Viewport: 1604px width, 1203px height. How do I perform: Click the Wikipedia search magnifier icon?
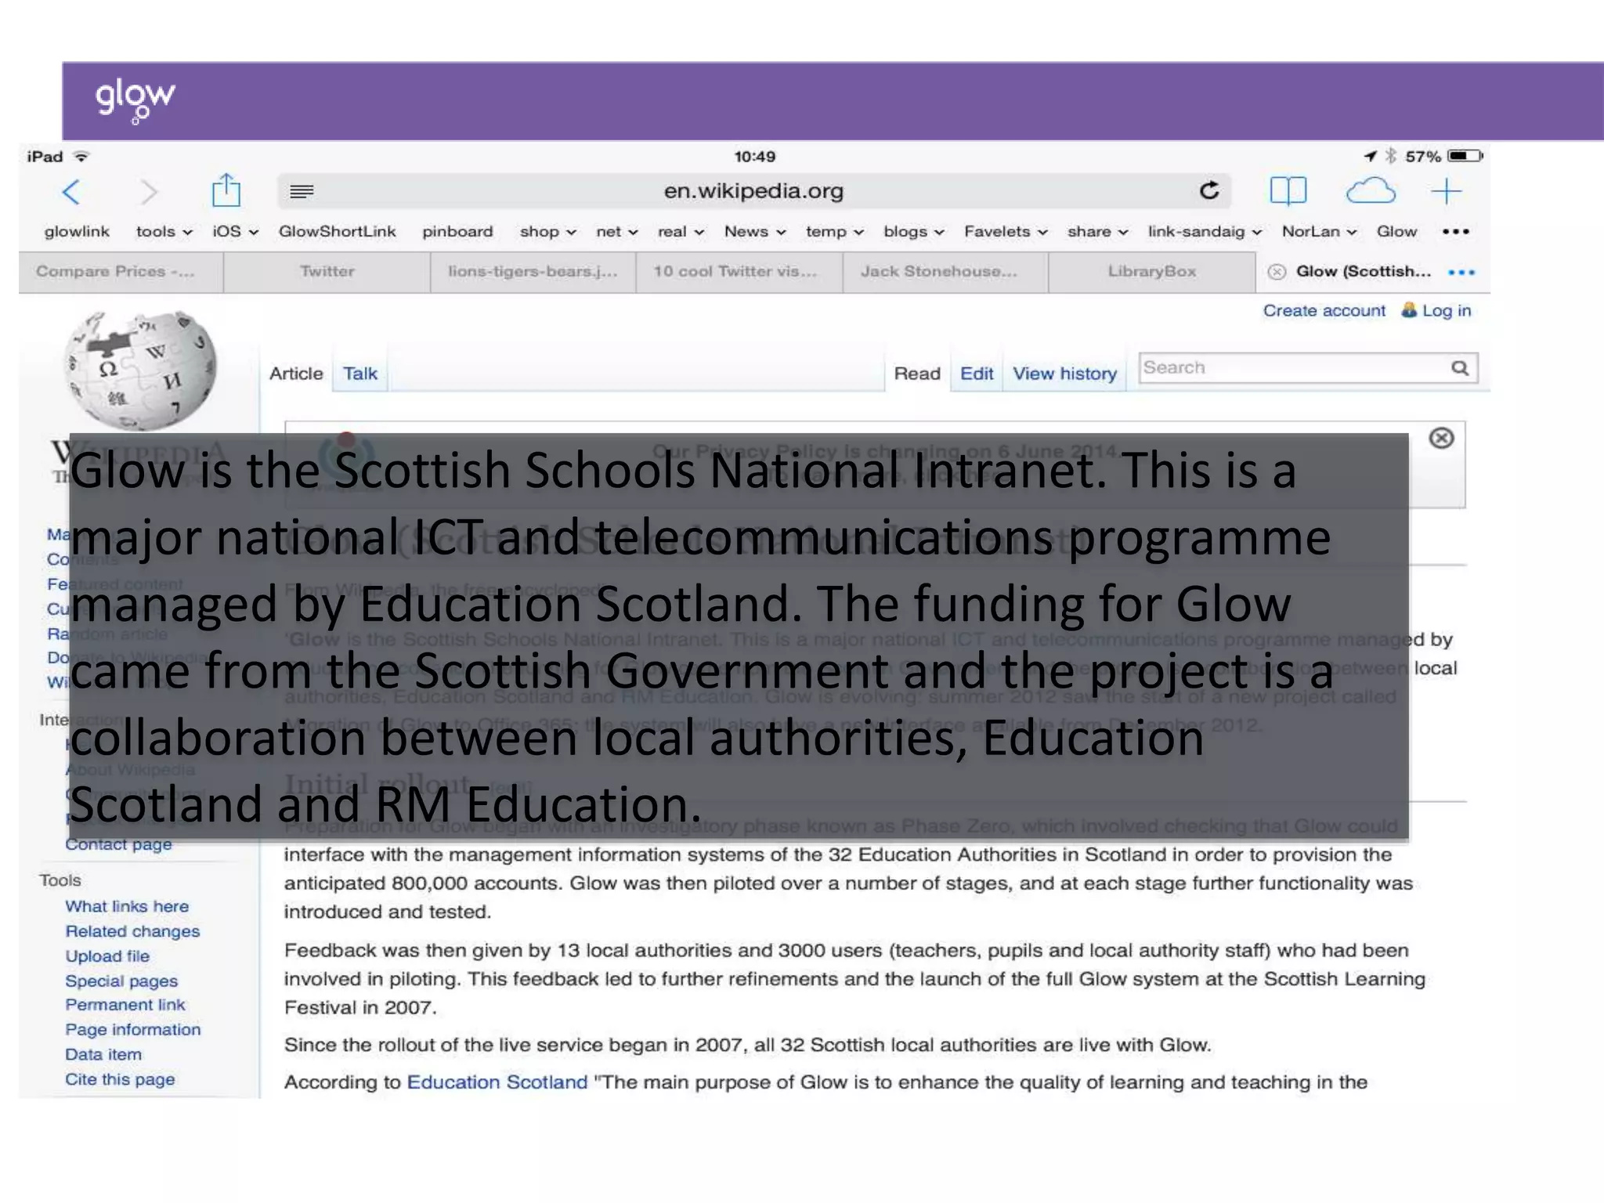point(1460,368)
